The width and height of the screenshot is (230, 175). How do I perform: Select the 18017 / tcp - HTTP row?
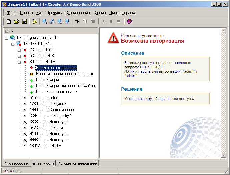(x=45, y=146)
